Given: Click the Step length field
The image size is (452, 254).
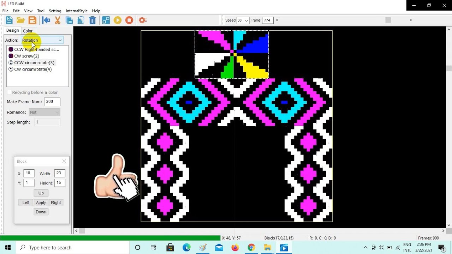Looking at the screenshot, I should point(47,122).
